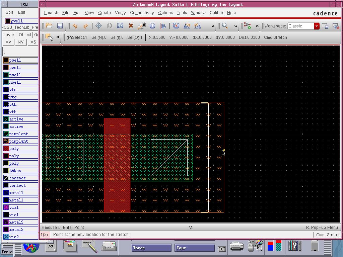Image resolution: width=343 pixels, height=257 pixels.
Task: Open the Create menu
Action: (105, 13)
